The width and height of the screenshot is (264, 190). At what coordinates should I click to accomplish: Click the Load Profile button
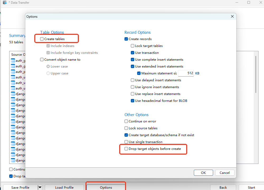[64, 187]
